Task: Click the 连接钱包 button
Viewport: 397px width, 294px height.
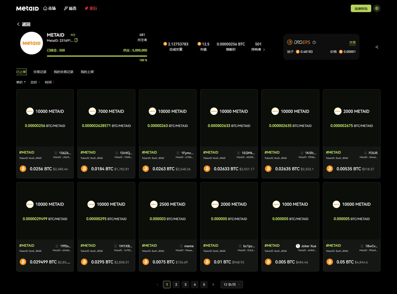Action: click(361, 8)
